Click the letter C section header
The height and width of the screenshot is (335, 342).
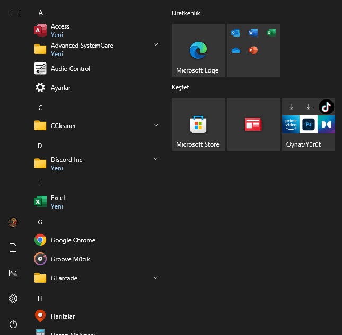(x=40, y=108)
